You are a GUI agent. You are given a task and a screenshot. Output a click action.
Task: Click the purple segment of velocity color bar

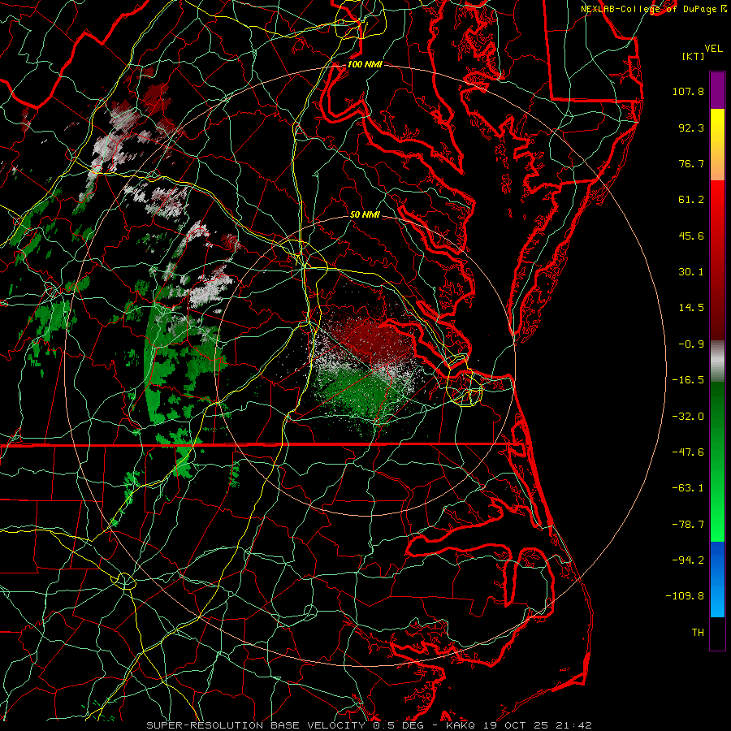(717, 90)
